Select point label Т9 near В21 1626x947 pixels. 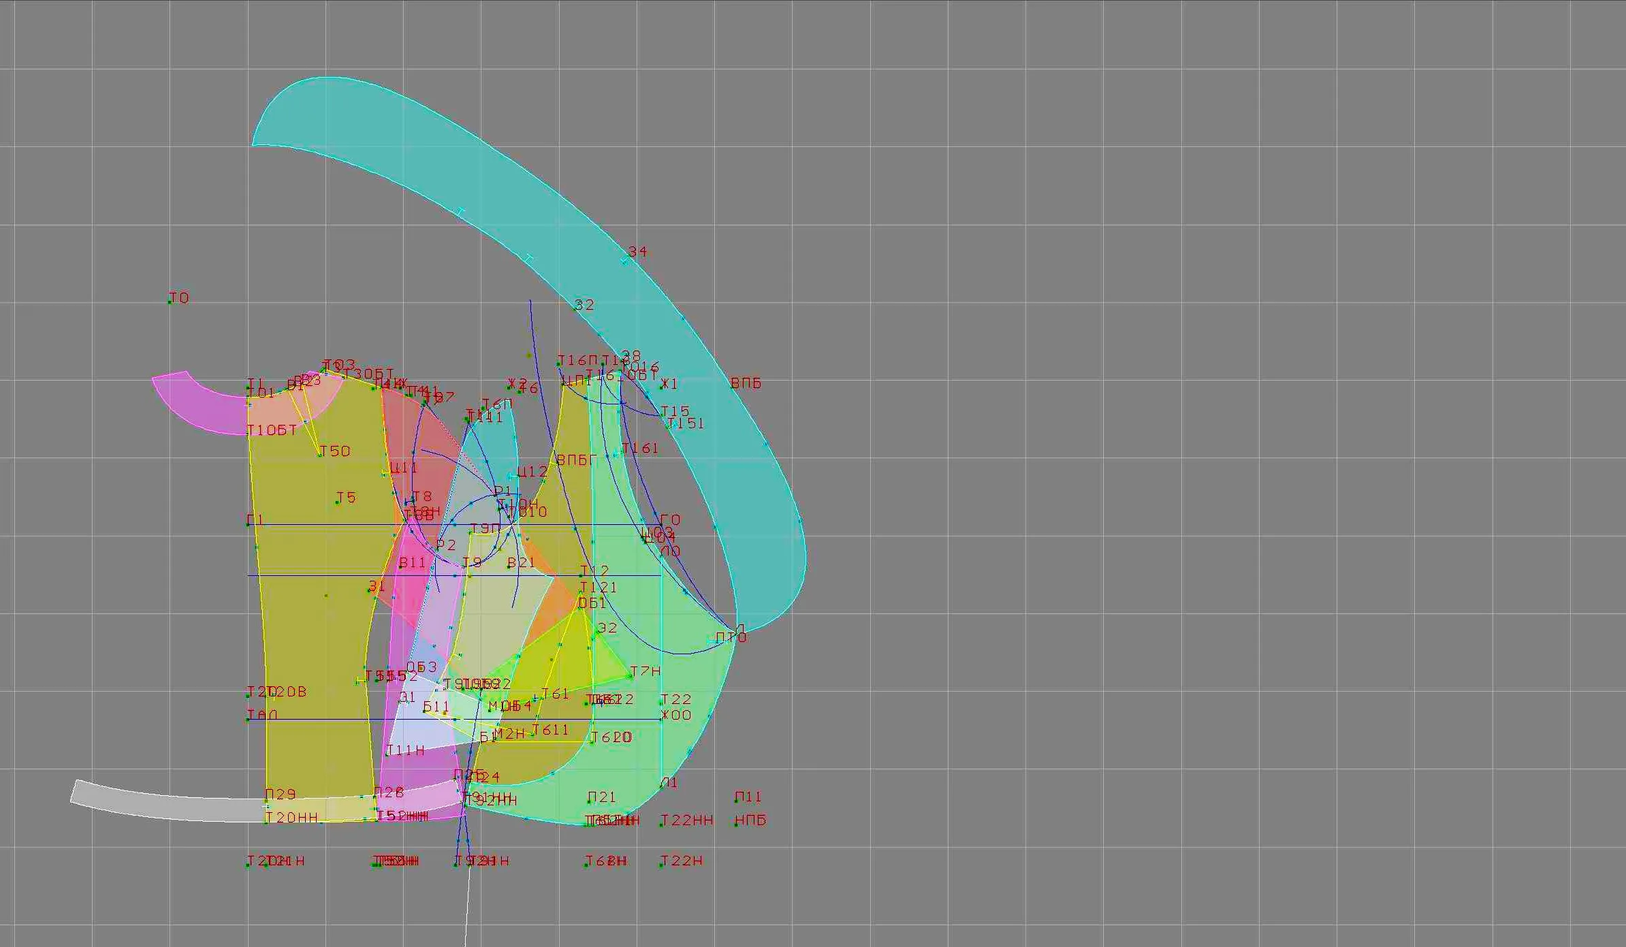(473, 562)
